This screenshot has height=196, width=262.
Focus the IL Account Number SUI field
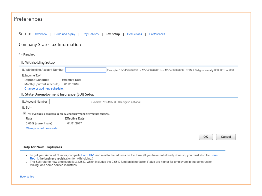[70, 102]
